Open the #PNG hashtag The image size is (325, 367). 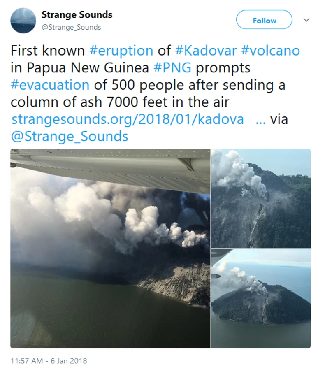tap(172, 68)
